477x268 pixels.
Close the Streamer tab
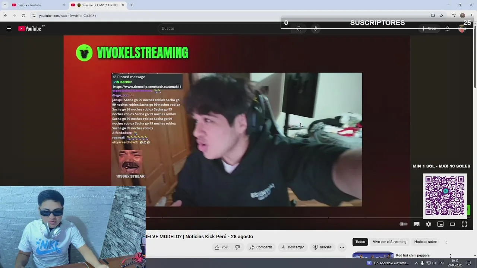123,5
